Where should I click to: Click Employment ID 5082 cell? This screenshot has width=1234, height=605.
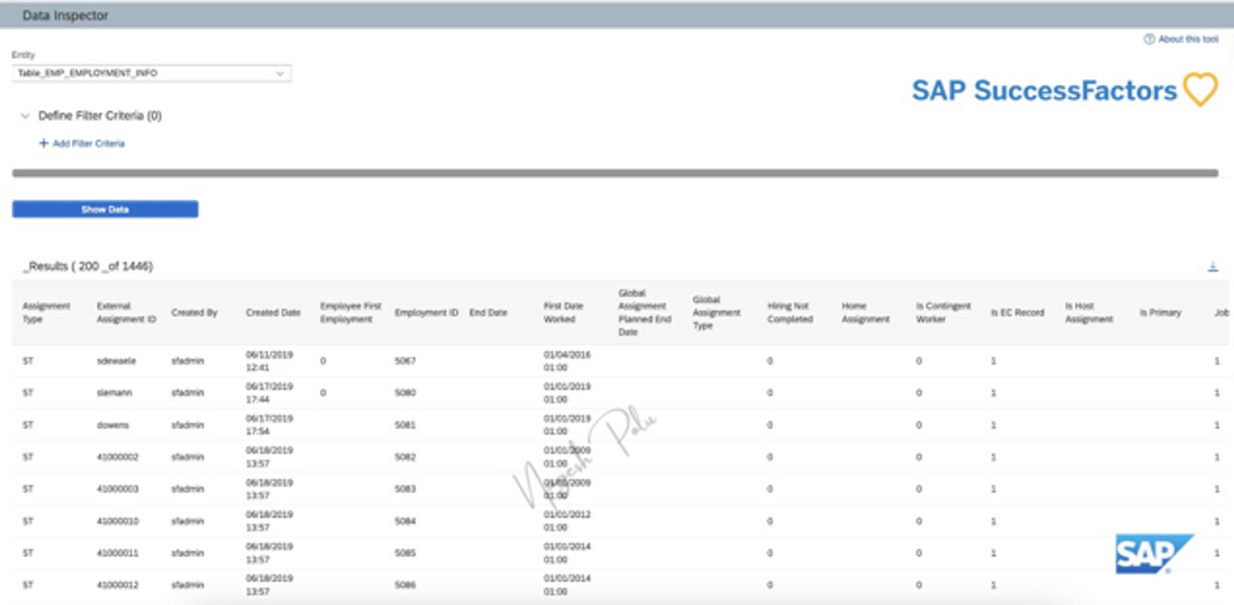(405, 457)
